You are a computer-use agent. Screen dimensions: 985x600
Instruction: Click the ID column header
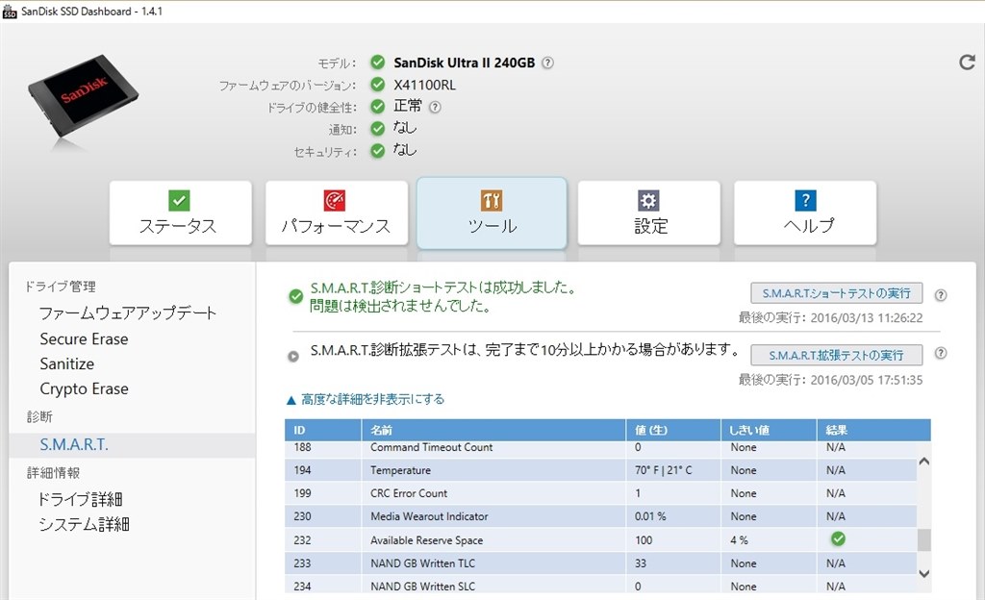coord(323,430)
